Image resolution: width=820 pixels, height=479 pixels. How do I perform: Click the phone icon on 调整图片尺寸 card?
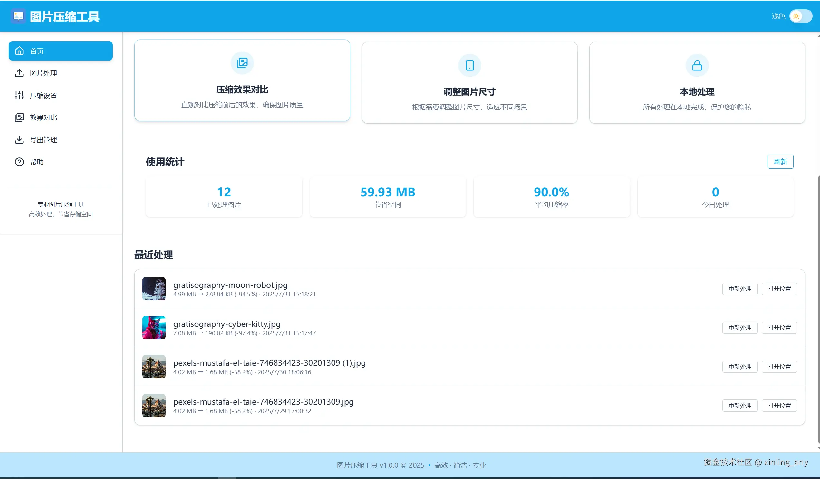coord(469,65)
